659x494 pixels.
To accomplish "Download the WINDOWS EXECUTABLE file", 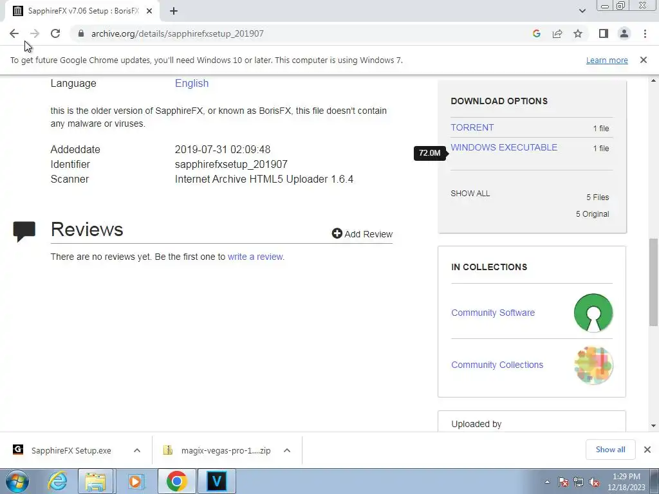I will click(504, 147).
